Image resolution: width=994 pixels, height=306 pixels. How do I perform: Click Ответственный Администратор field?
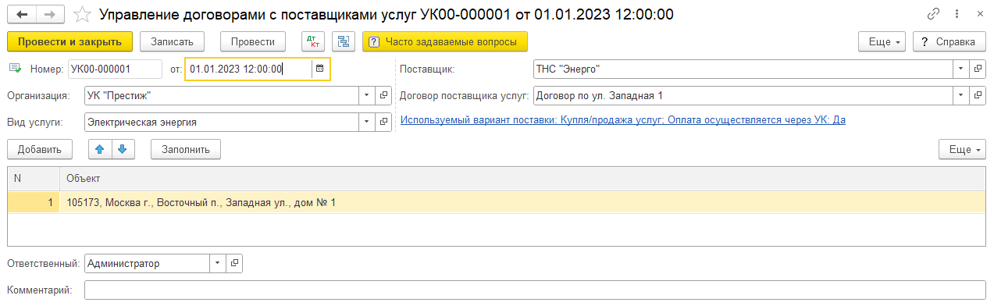tap(147, 263)
